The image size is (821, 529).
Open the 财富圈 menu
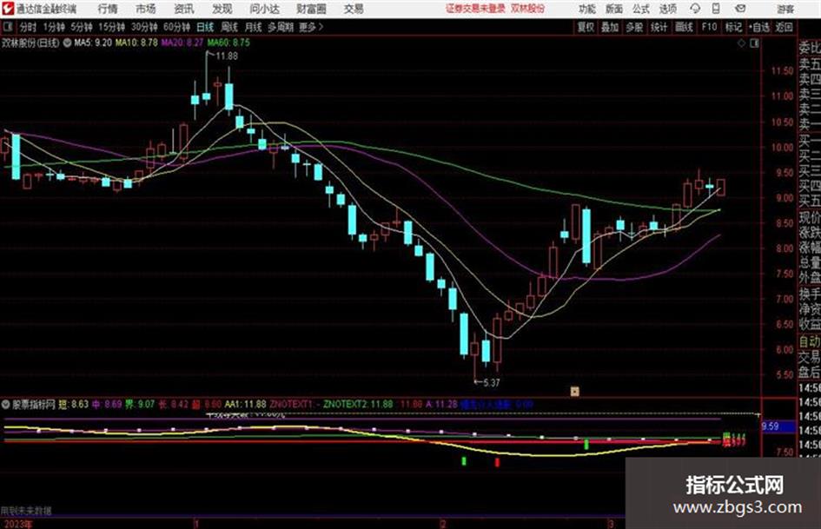(311, 9)
